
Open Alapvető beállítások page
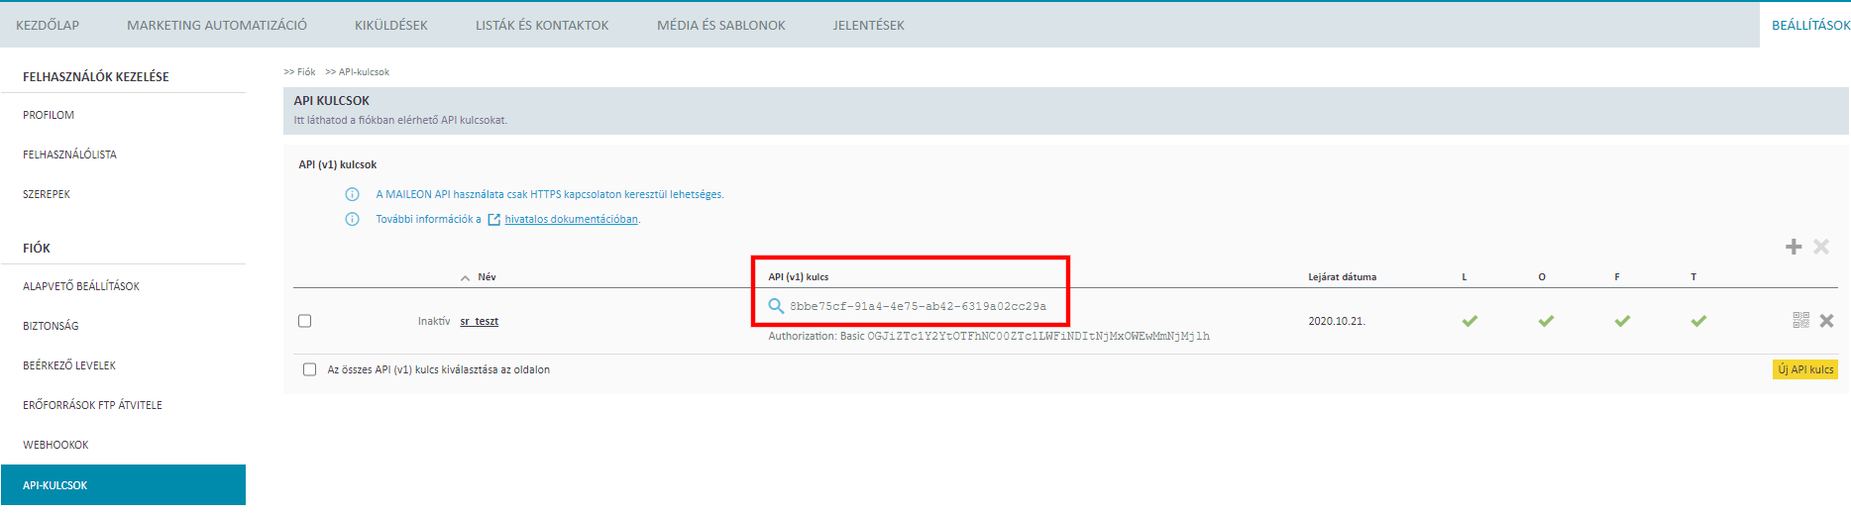(x=81, y=286)
